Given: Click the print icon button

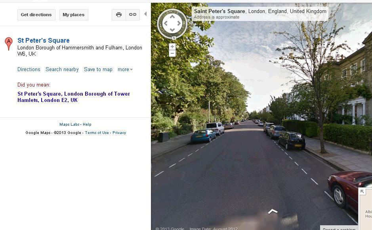Looking at the screenshot, I should pos(118,15).
